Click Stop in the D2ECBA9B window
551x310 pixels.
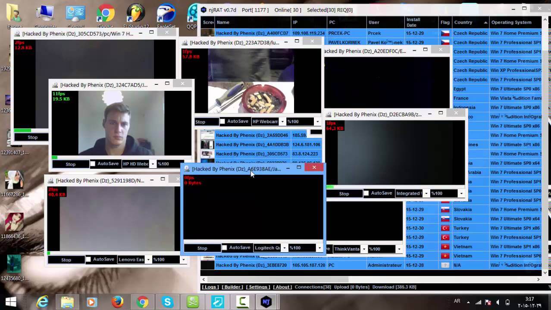[x=344, y=194]
